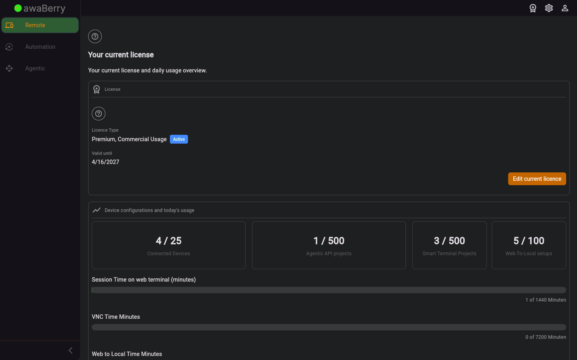Click the Automation sidebar icon

pyautogui.click(x=9, y=47)
